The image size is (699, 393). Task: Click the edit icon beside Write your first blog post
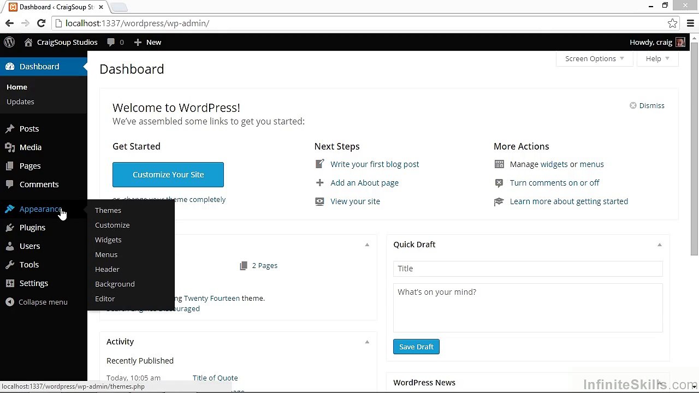319,164
